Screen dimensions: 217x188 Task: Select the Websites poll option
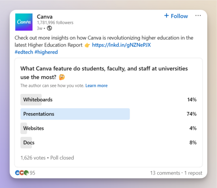(33, 128)
